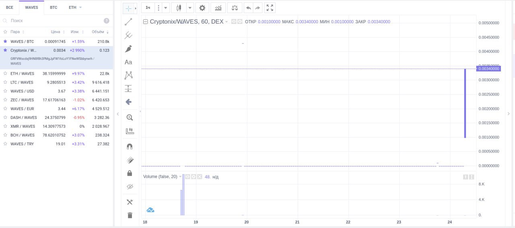Favorite ETH / WAVES star
This screenshot has width=515, height=228.
point(5,73)
